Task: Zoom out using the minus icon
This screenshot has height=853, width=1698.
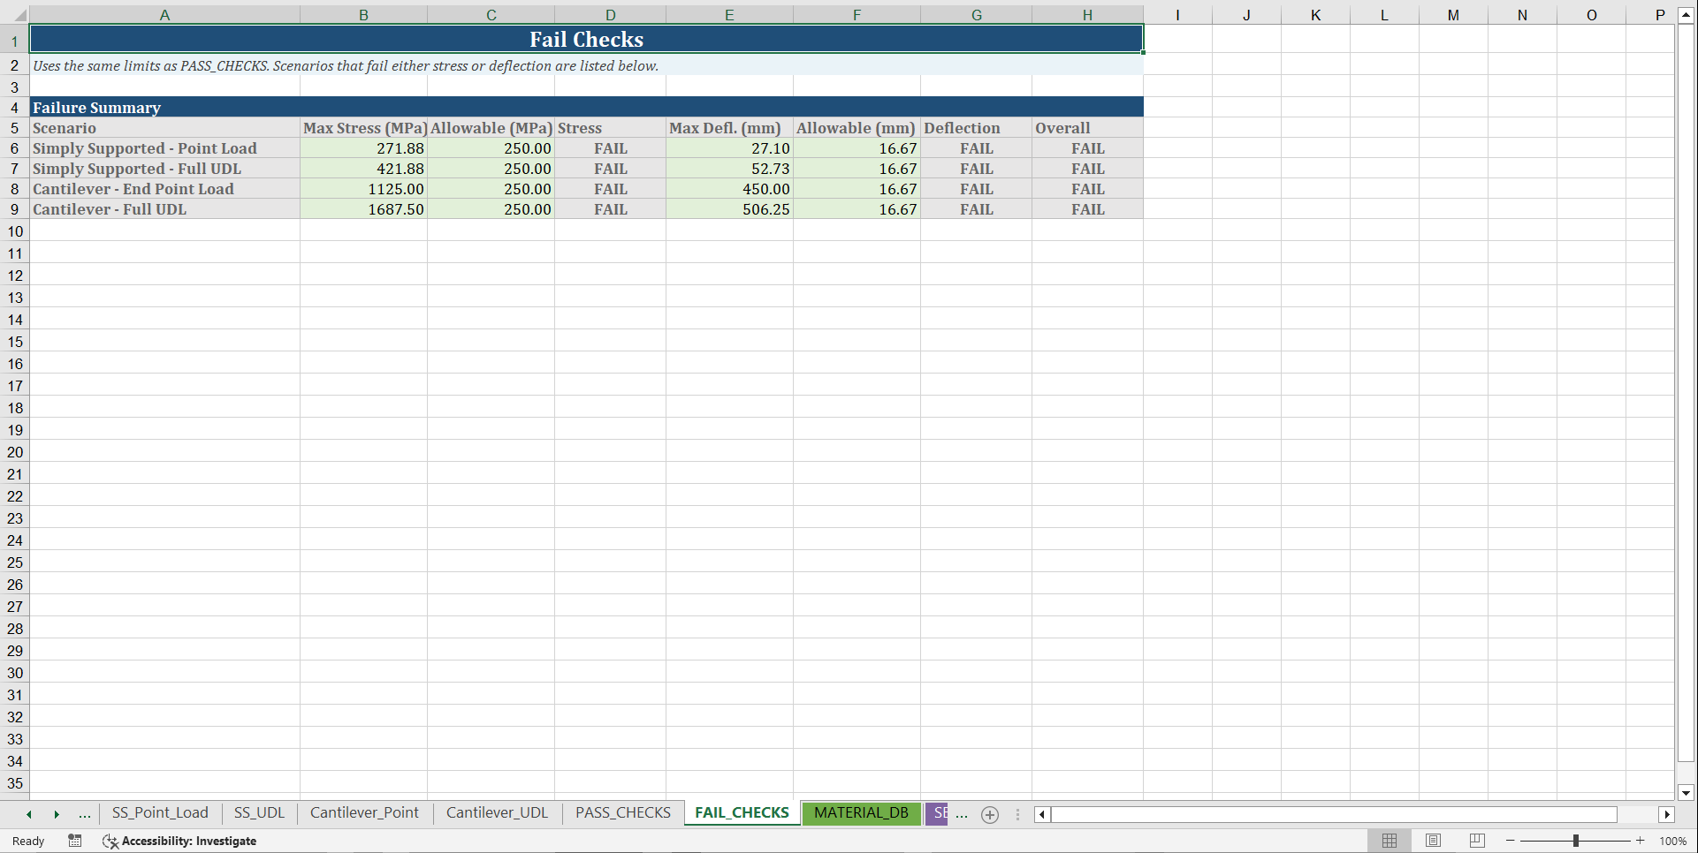Action: click(x=1511, y=840)
